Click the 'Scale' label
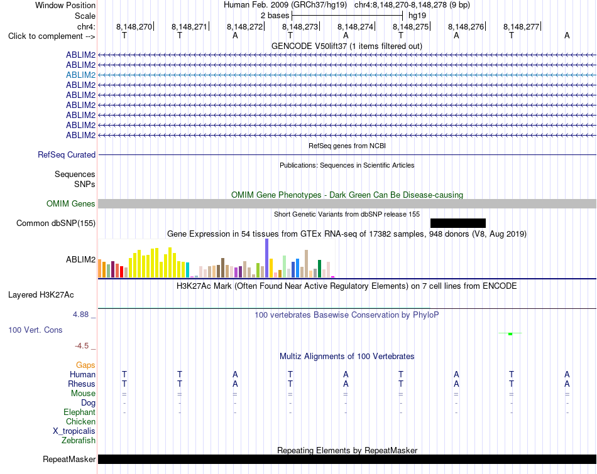 [85, 16]
